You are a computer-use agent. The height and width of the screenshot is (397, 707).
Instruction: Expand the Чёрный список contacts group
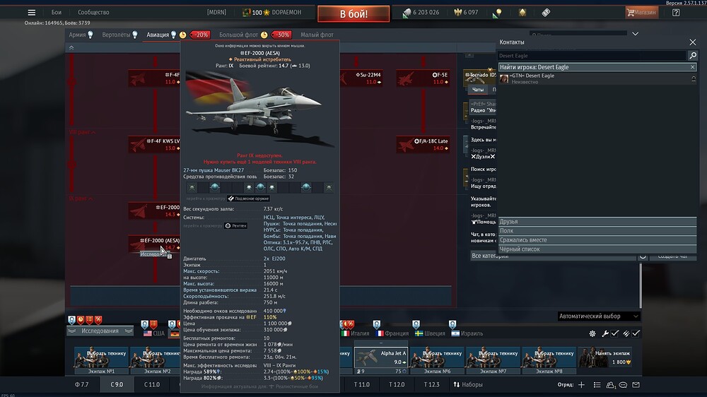pyautogui.click(x=597, y=249)
